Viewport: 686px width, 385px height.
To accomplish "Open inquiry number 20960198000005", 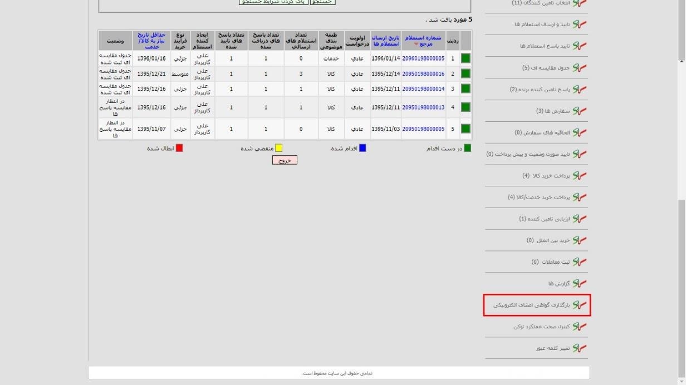I will (x=423, y=58).
